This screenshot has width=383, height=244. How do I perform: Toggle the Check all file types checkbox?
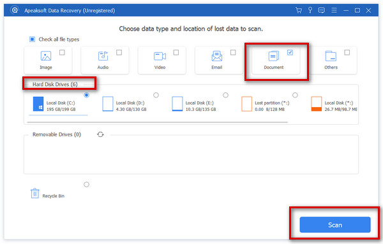click(33, 39)
